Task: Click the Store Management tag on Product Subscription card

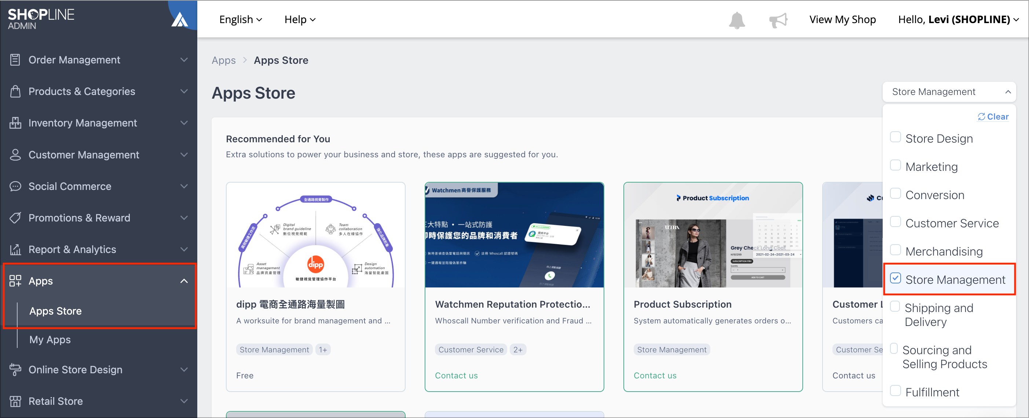Action: click(671, 350)
